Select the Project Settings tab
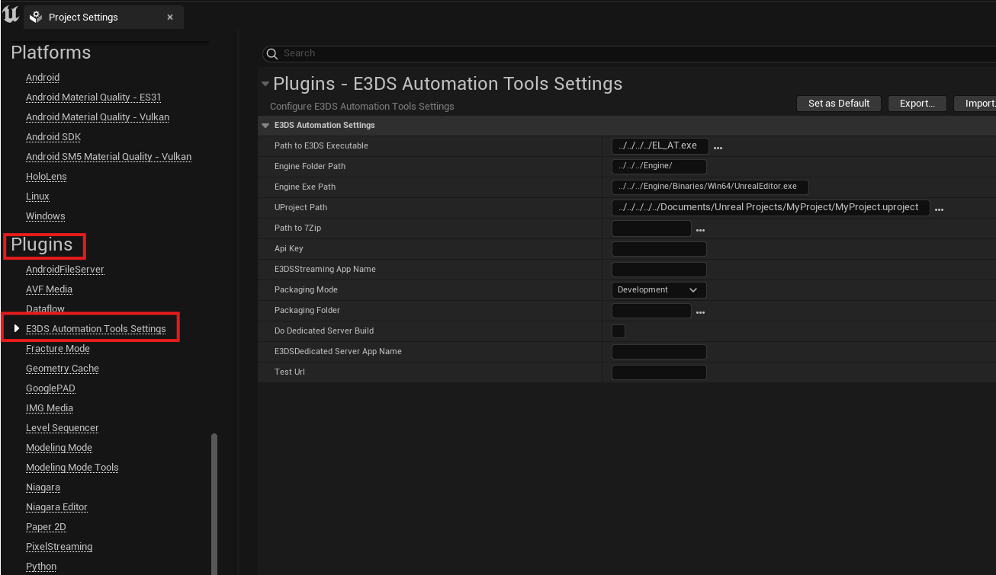The image size is (996, 575). pos(103,18)
